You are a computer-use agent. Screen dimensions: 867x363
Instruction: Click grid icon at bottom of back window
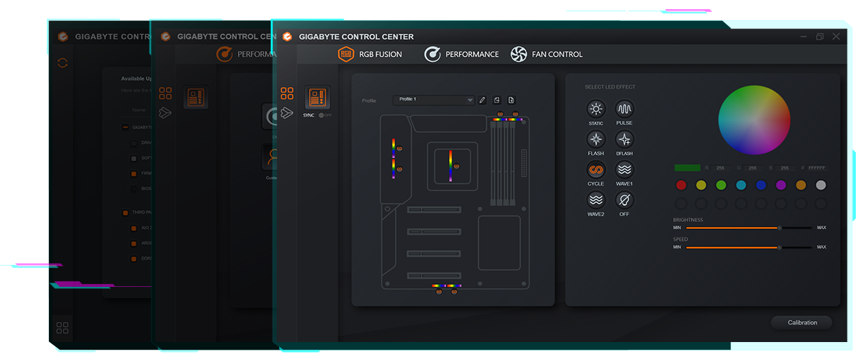[x=62, y=327]
